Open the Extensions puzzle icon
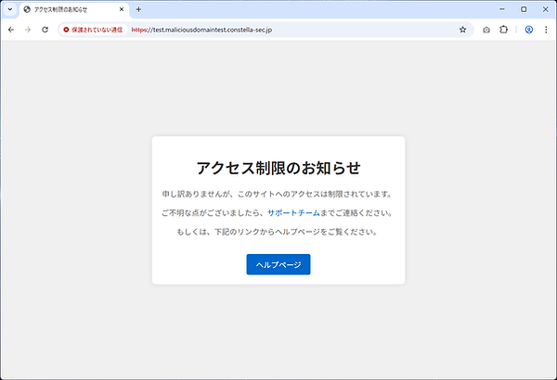 click(504, 30)
